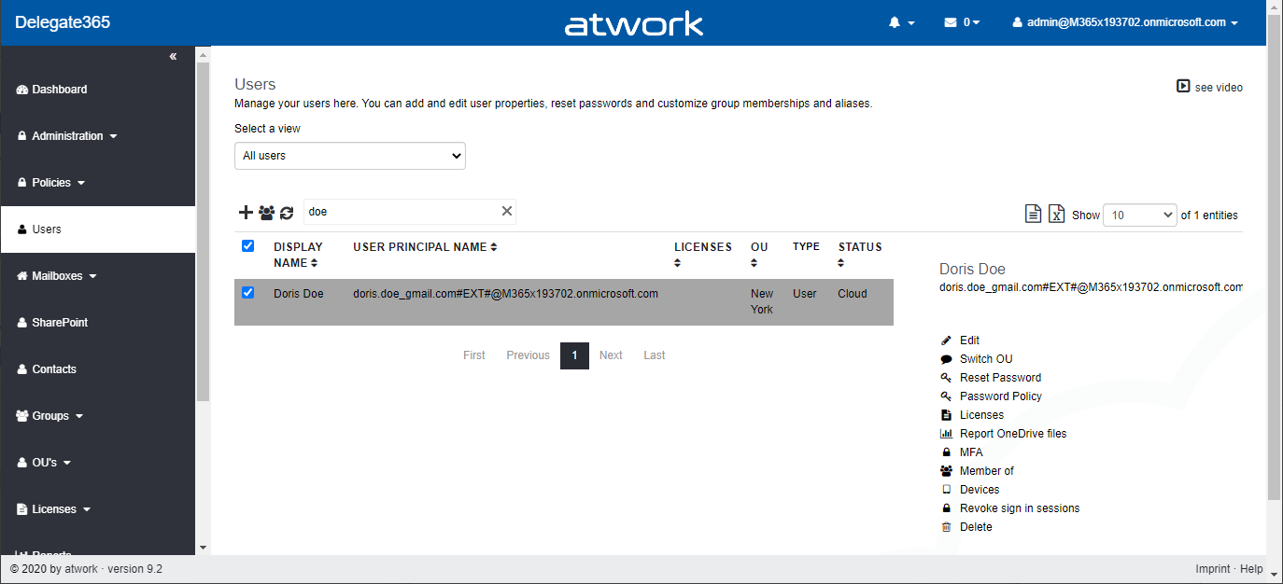The width and height of the screenshot is (1283, 584).
Task: Open the Select a view dropdown showing All users
Action: 350,156
